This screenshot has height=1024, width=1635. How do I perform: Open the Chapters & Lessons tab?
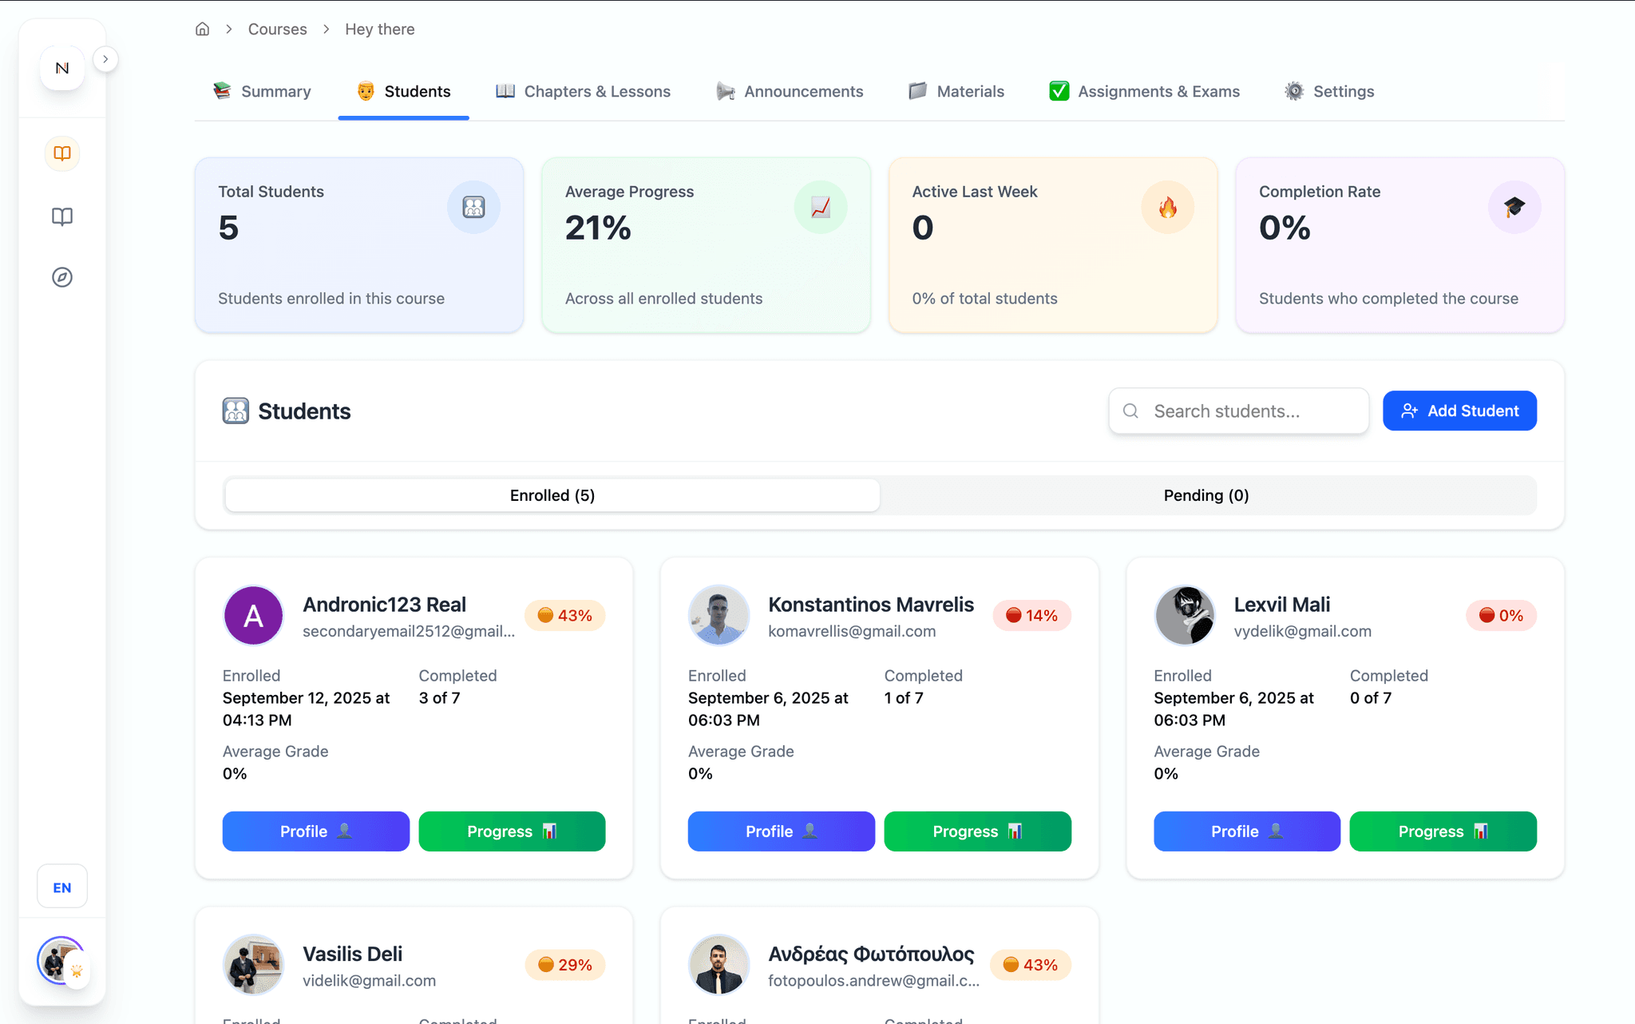point(583,92)
